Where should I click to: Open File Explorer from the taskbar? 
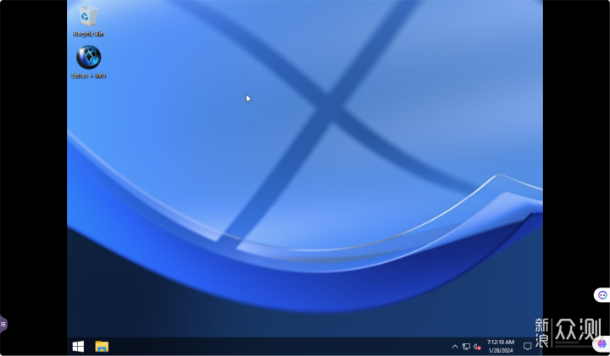click(x=102, y=347)
